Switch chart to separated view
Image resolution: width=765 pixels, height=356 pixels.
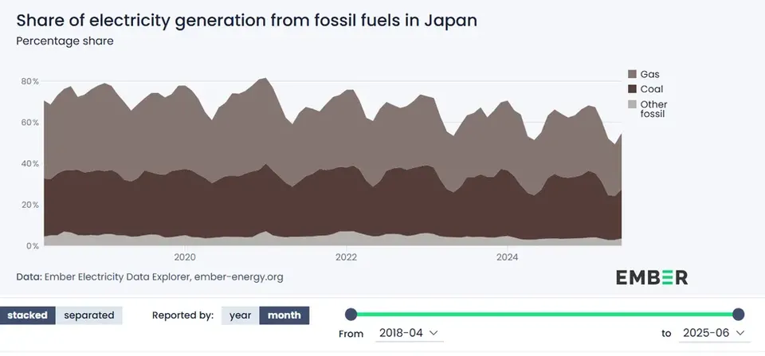[88, 315]
